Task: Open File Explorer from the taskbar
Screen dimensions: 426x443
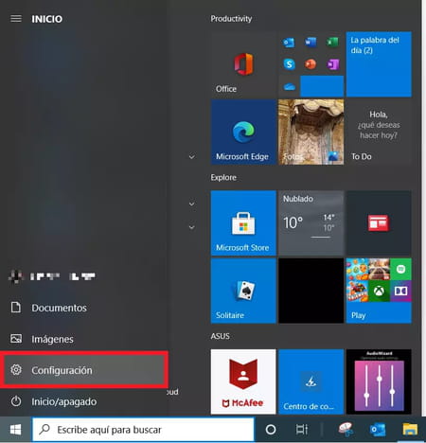Action: coord(410,430)
